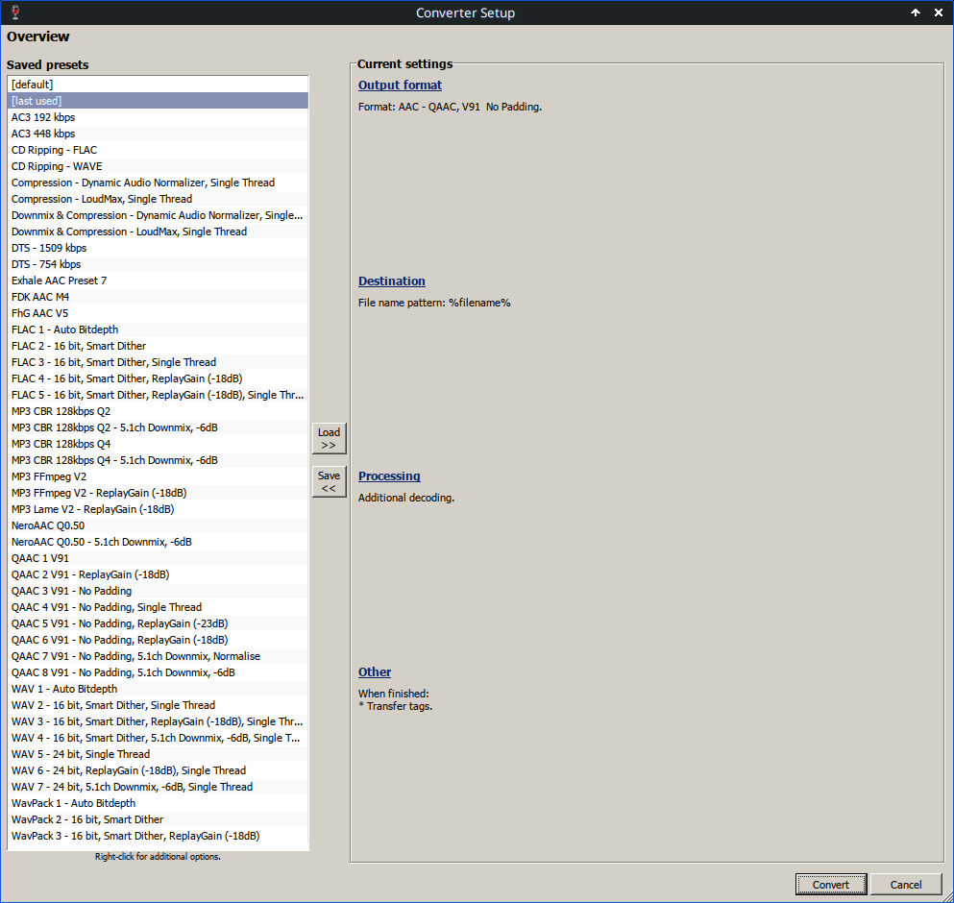Select QAAC 5 V91 ReplayGain (-23dB) preset
Screen dimensions: 954x903
pos(158,623)
